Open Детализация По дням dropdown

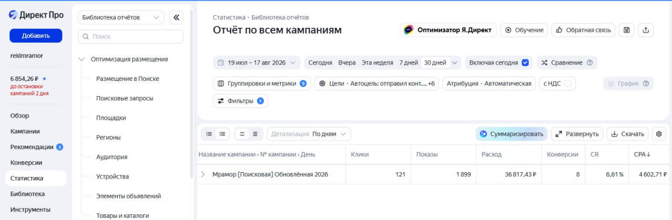[309, 134]
